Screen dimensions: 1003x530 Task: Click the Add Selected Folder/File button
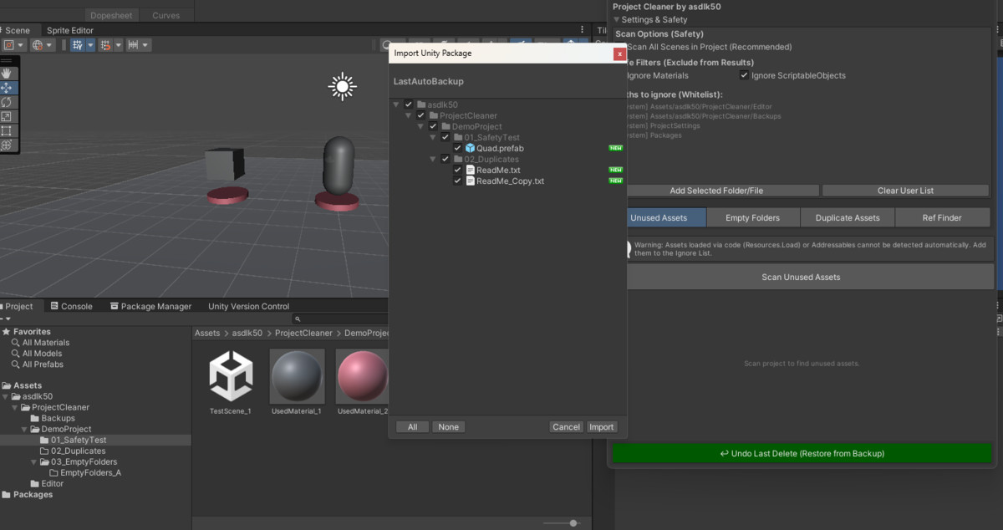coord(716,191)
